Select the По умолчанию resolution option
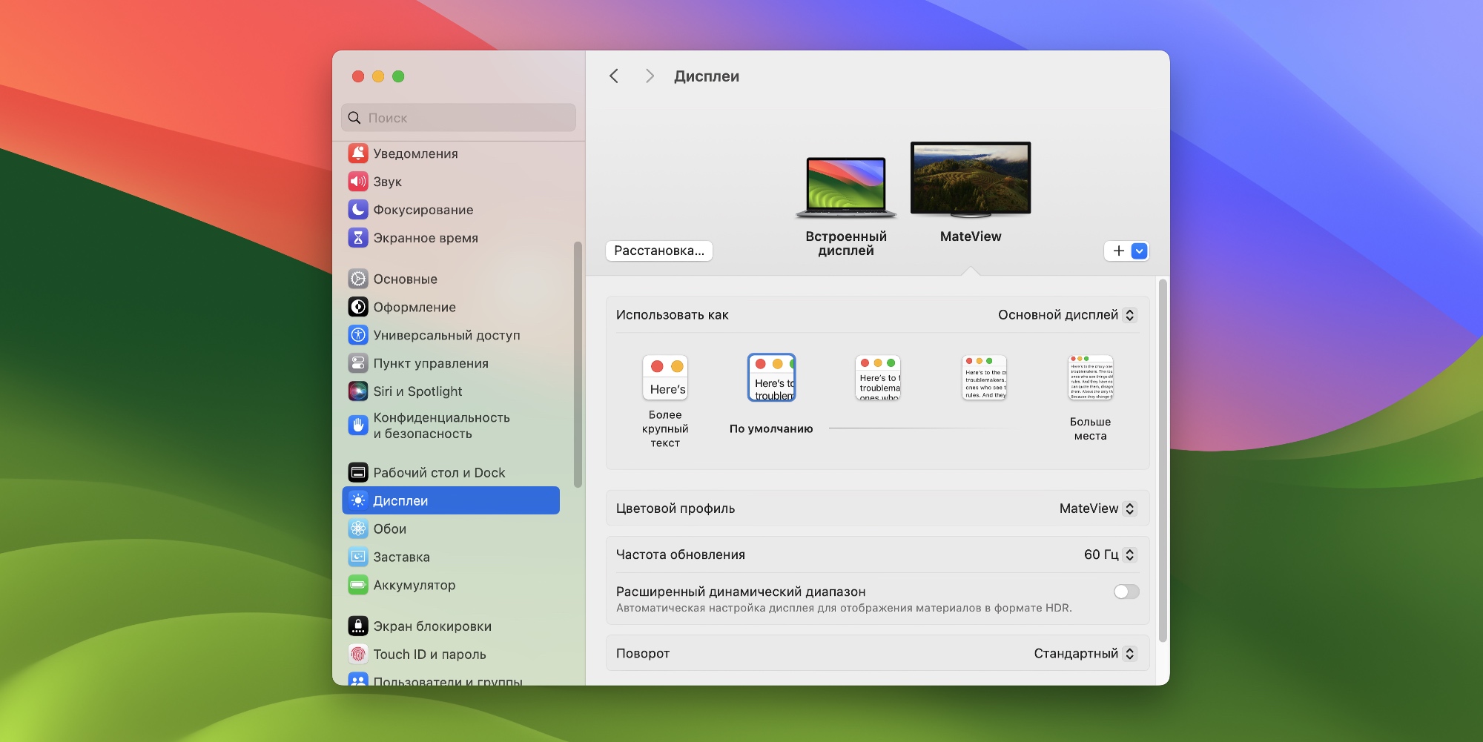1483x742 pixels. (771, 378)
